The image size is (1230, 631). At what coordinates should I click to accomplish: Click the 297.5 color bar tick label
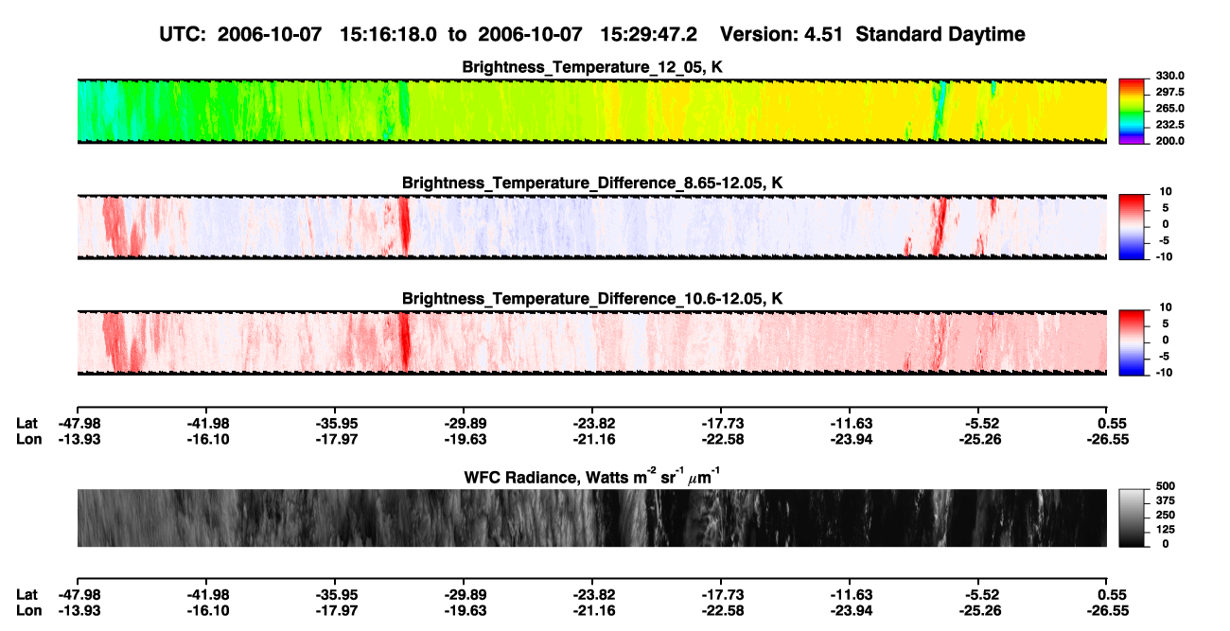1170,92
